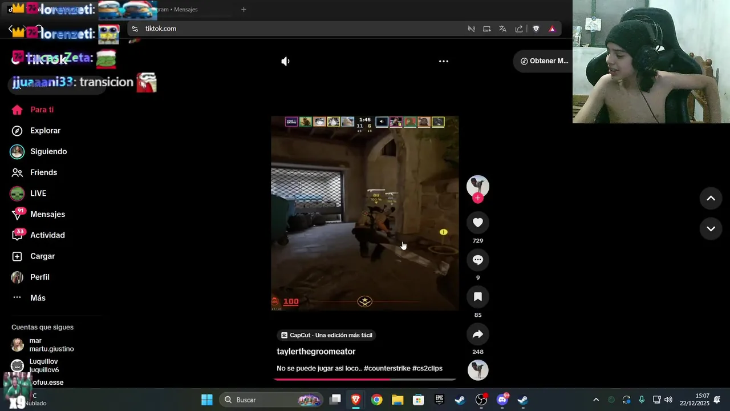Click the microphone icon in system tray
The width and height of the screenshot is (730, 411).
click(642, 400)
